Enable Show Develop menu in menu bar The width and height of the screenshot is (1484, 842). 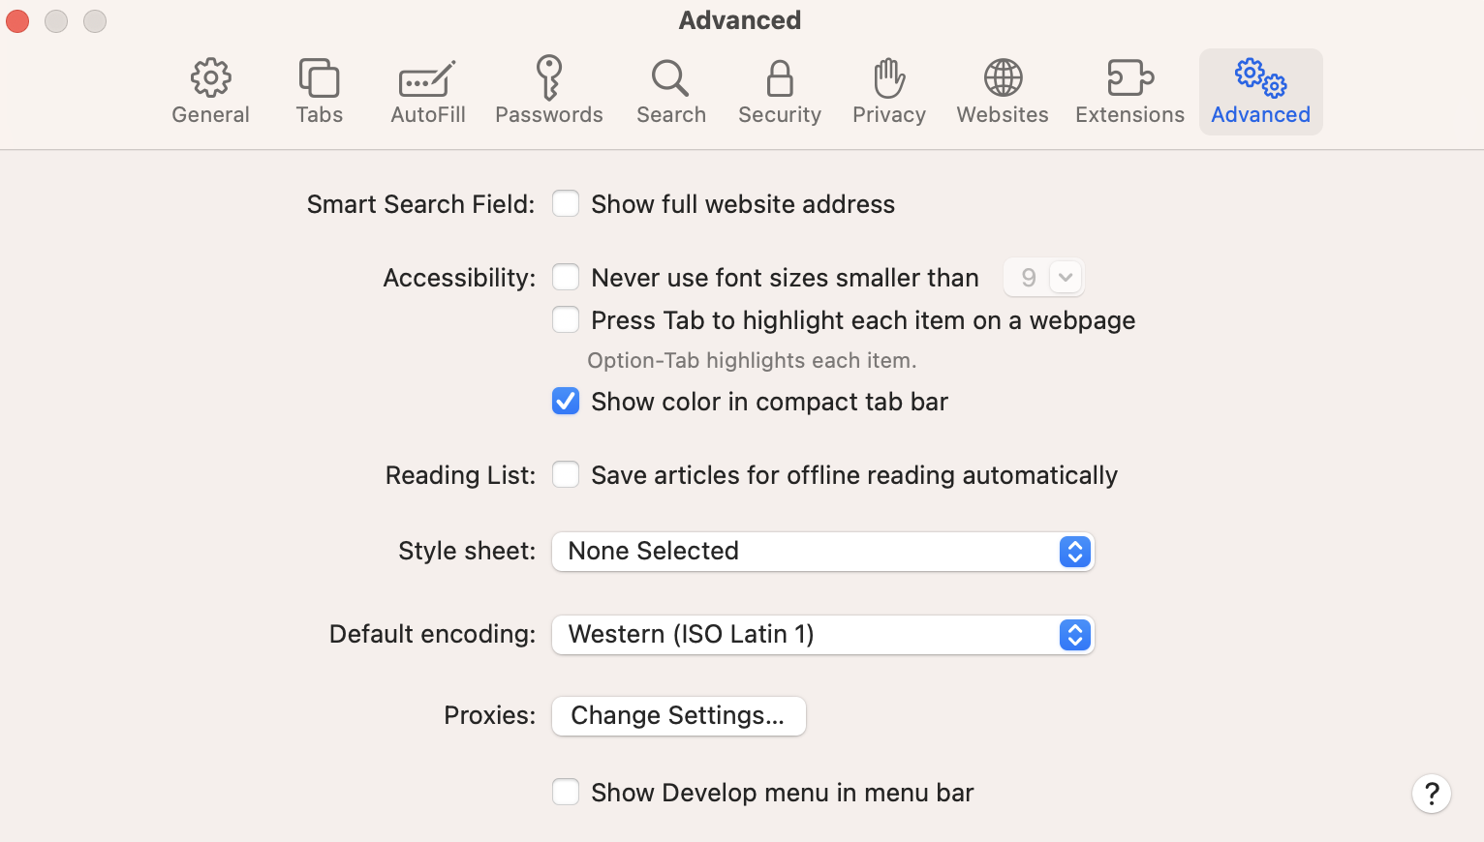coord(566,793)
